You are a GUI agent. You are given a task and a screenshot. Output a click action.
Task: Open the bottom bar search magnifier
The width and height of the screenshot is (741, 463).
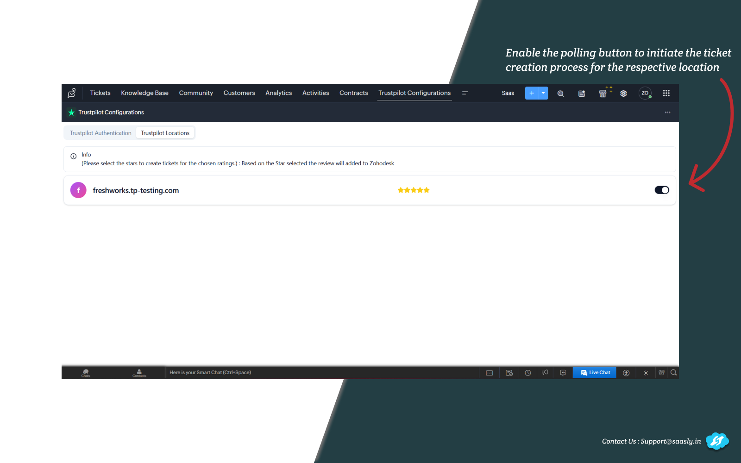click(x=674, y=372)
